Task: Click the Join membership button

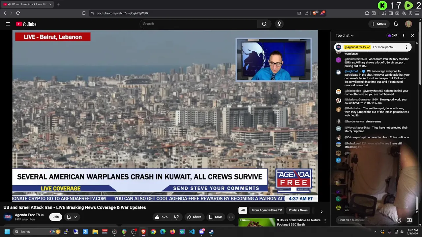Action: point(56,217)
